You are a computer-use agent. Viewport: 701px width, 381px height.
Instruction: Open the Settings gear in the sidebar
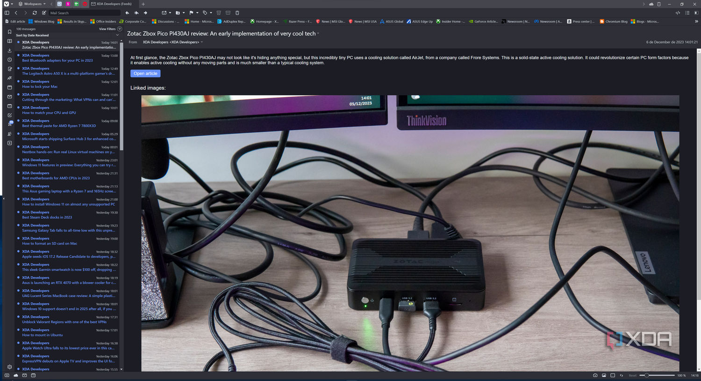(x=9, y=367)
